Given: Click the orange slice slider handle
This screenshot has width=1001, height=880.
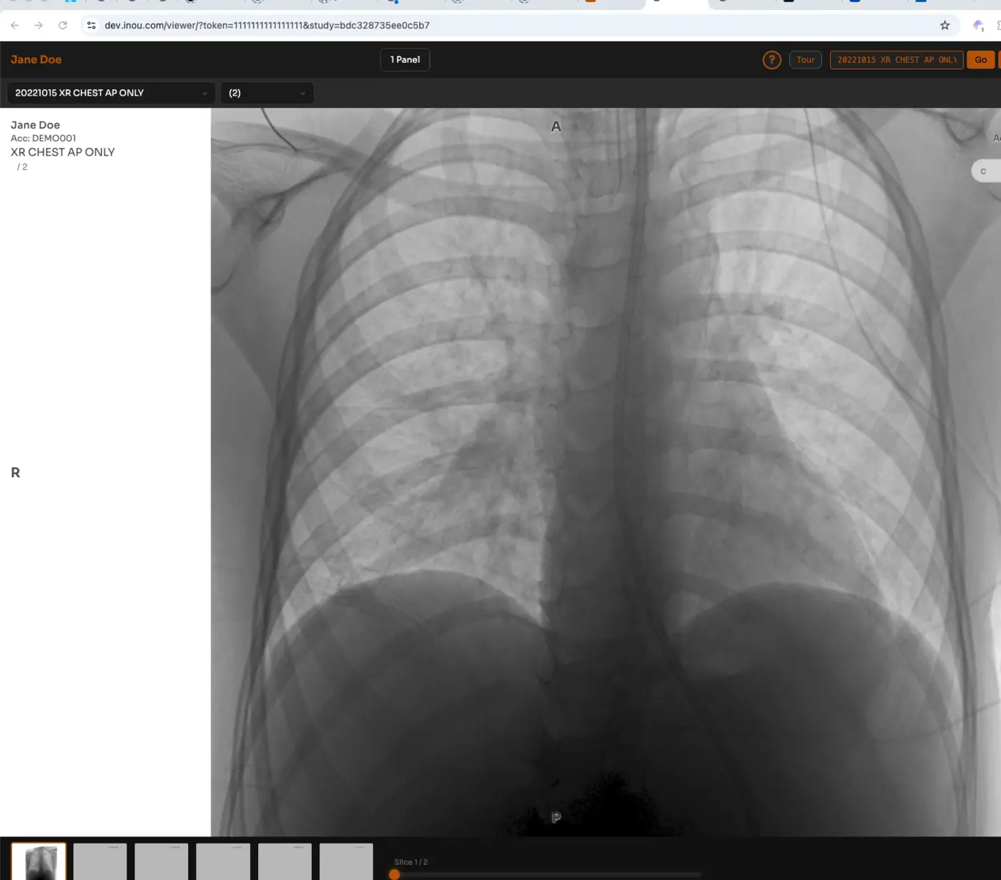Looking at the screenshot, I should [394, 874].
